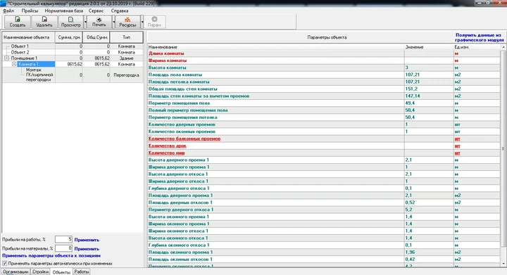Viewport: 507px width, 275px height.
Task: Click the Создать toolbar button
Action: (x=18, y=22)
